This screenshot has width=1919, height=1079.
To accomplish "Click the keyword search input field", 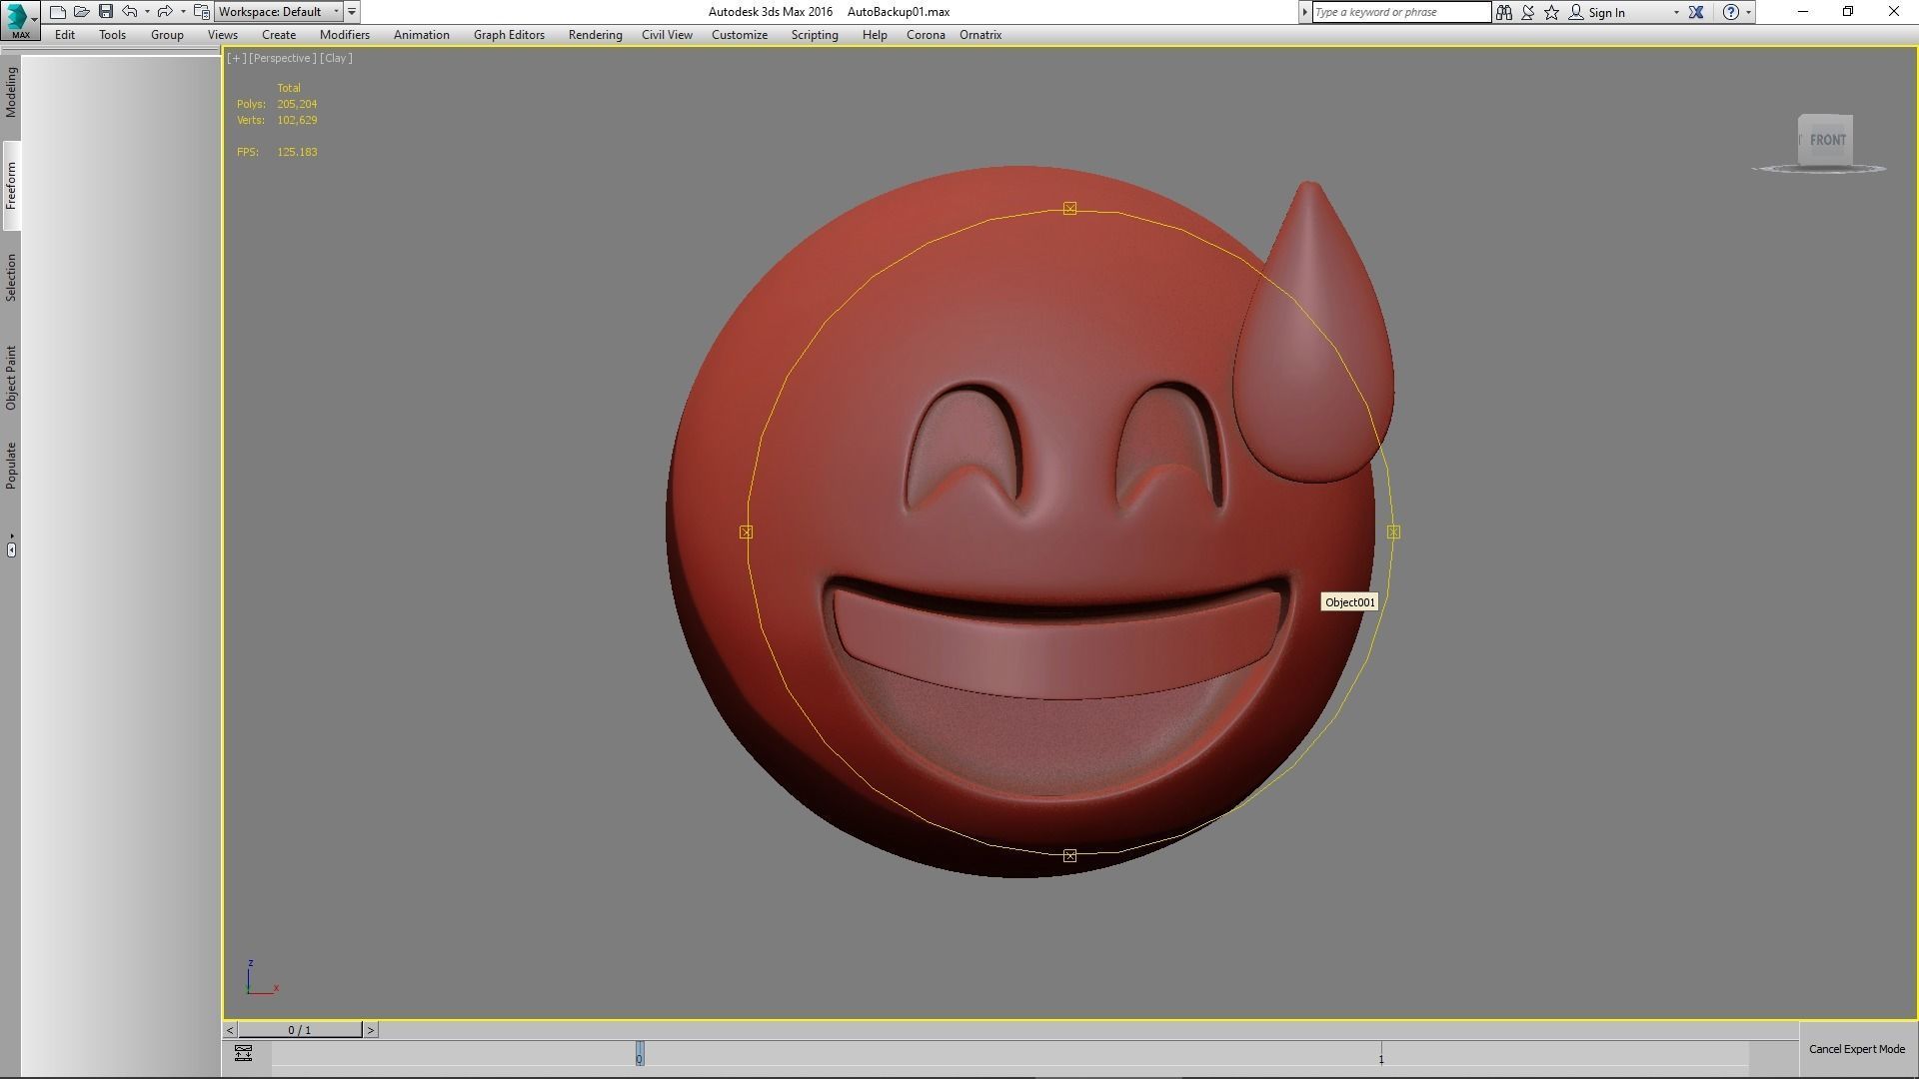I will (x=1401, y=12).
